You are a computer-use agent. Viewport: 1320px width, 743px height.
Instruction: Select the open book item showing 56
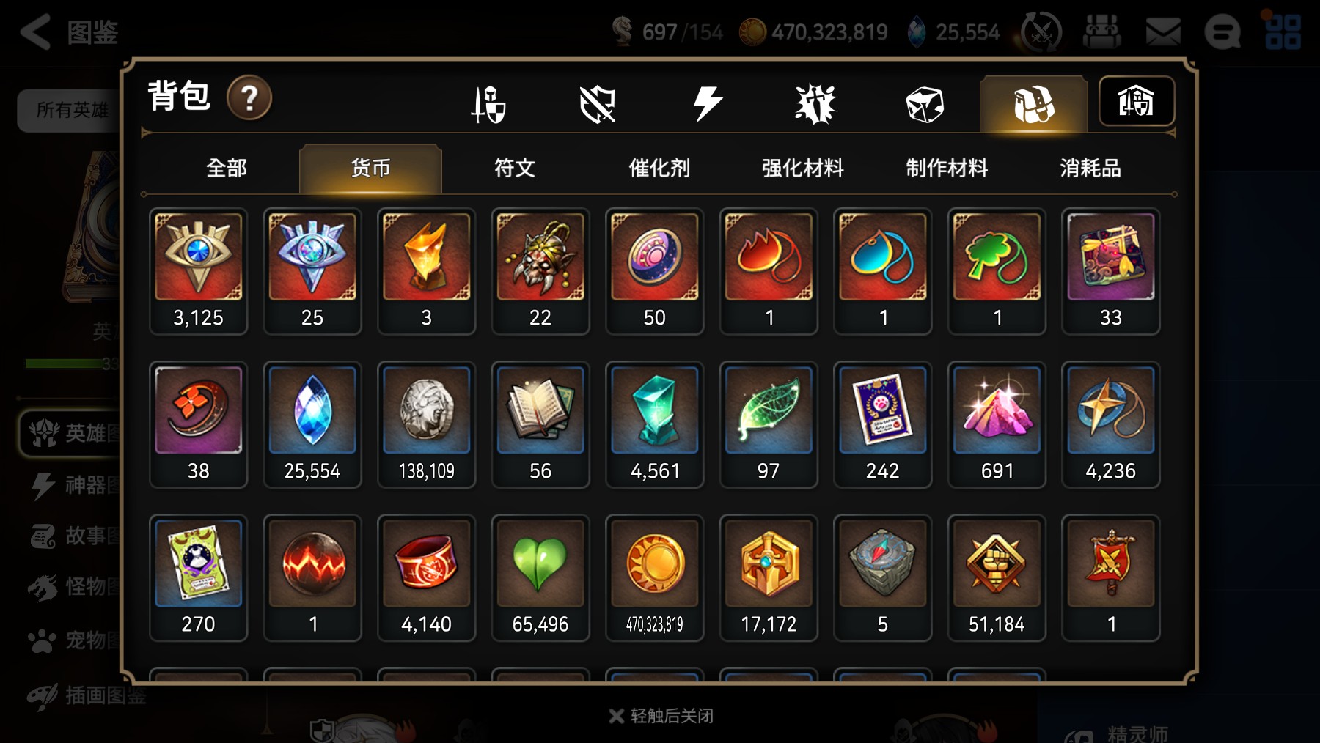tap(540, 424)
